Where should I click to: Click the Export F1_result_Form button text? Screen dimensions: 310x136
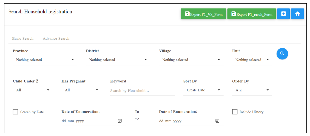pos(254,15)
